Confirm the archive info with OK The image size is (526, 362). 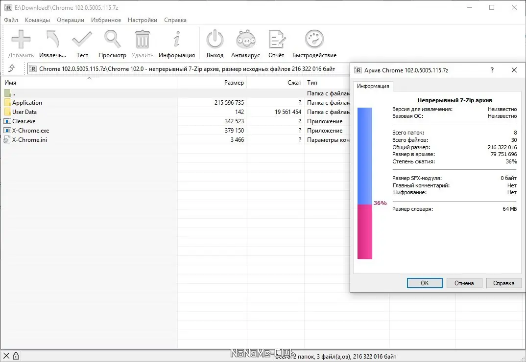[424, 283]
